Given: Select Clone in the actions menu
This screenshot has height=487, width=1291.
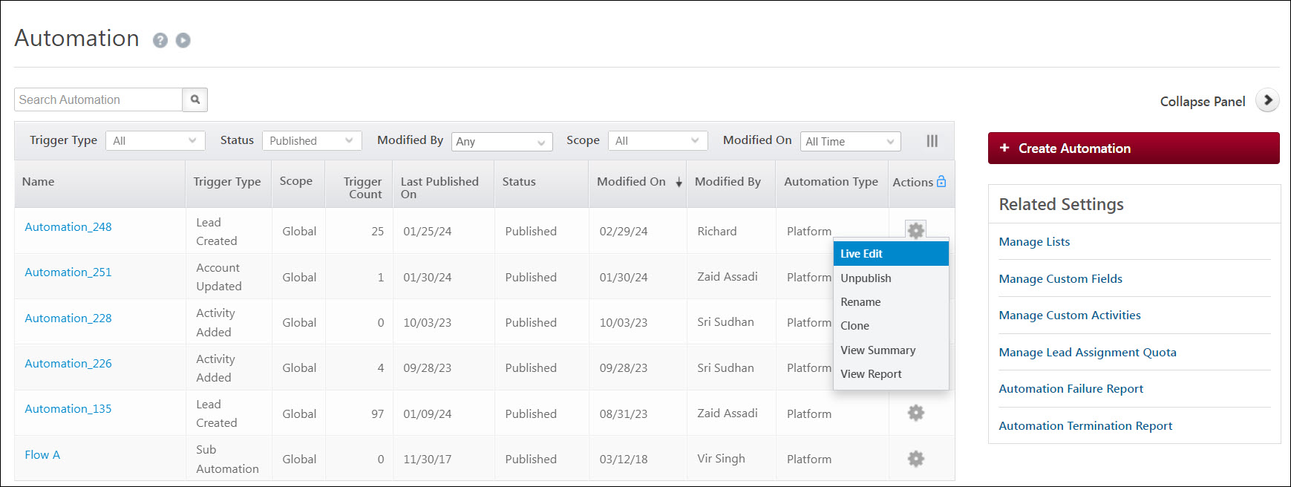Looking at the screenshot, I should pyautogui.click(x=891, y=325).
